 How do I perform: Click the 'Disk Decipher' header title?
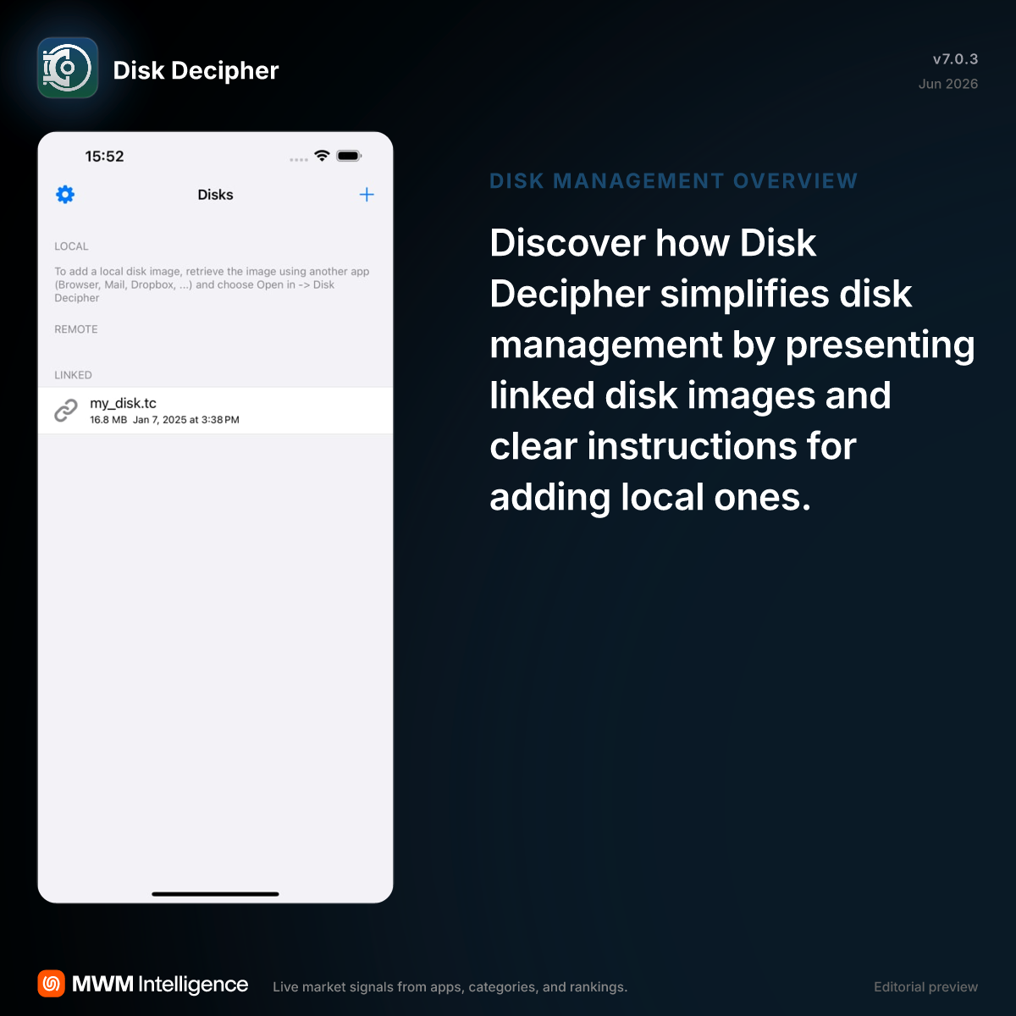196,70
